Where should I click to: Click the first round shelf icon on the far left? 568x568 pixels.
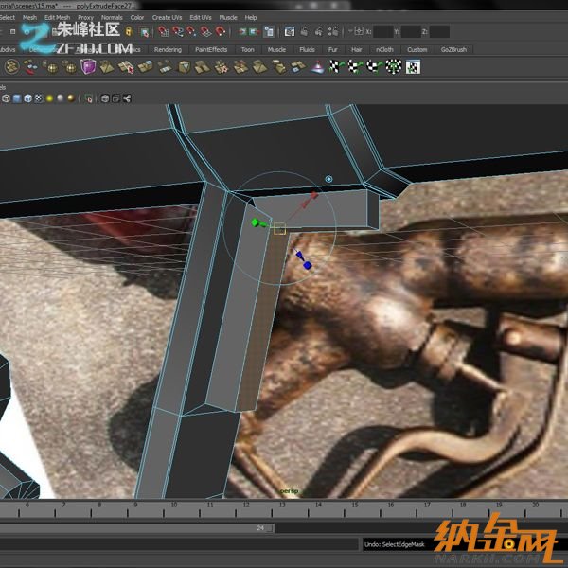pos(12,66)
